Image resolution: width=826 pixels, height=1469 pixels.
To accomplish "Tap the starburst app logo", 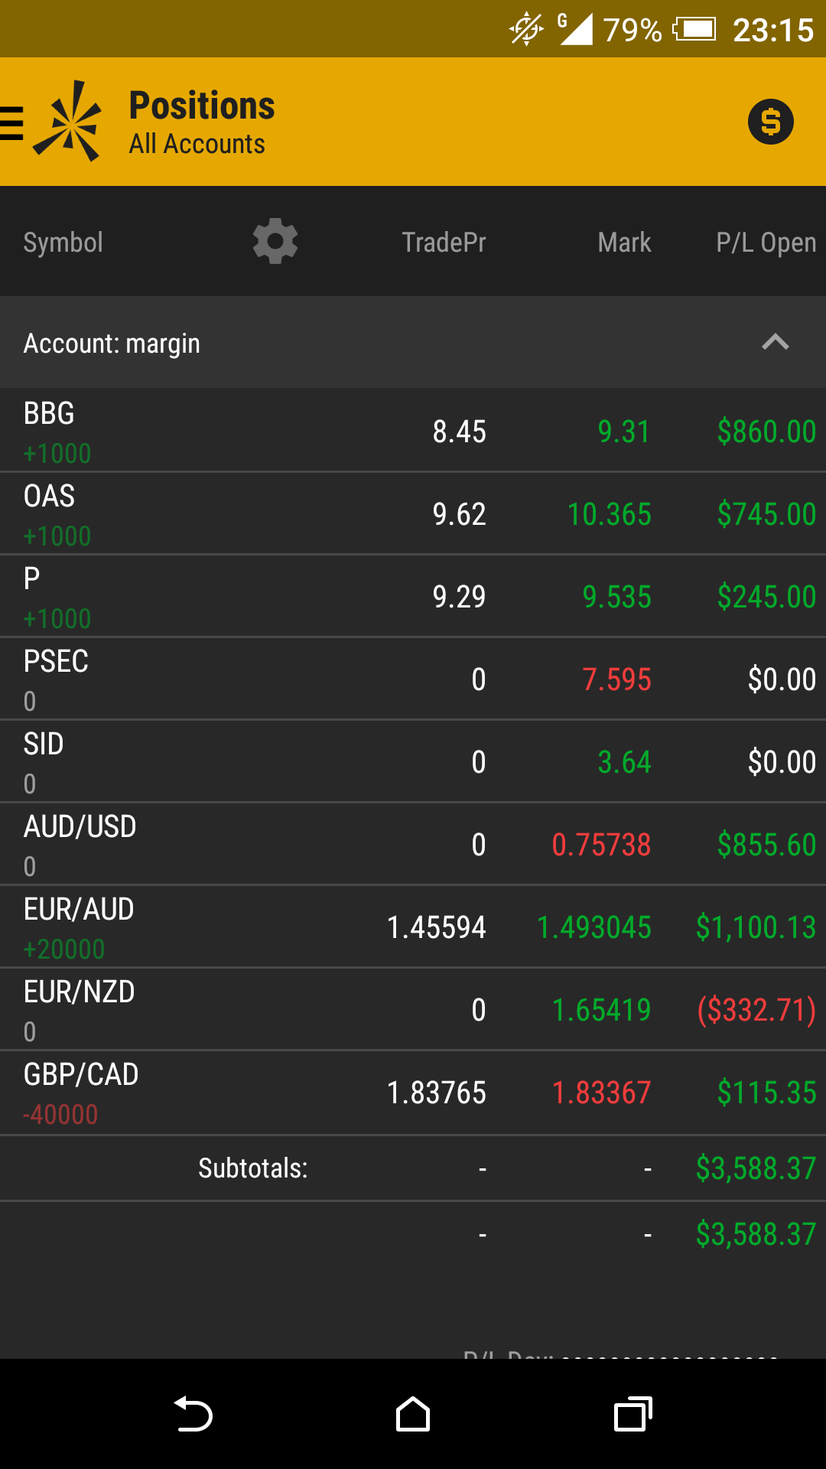I will point(69,122).
